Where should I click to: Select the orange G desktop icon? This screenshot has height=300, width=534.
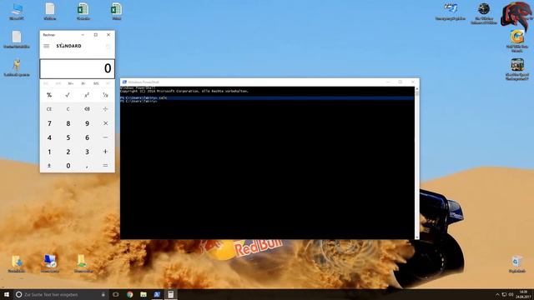(517, 41)
